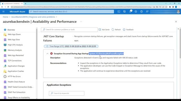Open Swap Effects on Availability detector

(x=19, y=98)
